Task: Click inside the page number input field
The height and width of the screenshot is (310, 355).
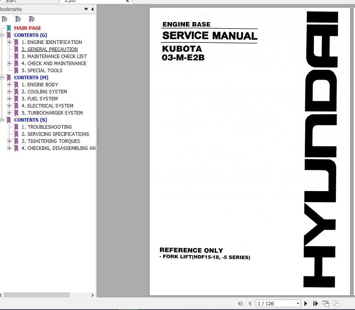Action: pos(273,303)
